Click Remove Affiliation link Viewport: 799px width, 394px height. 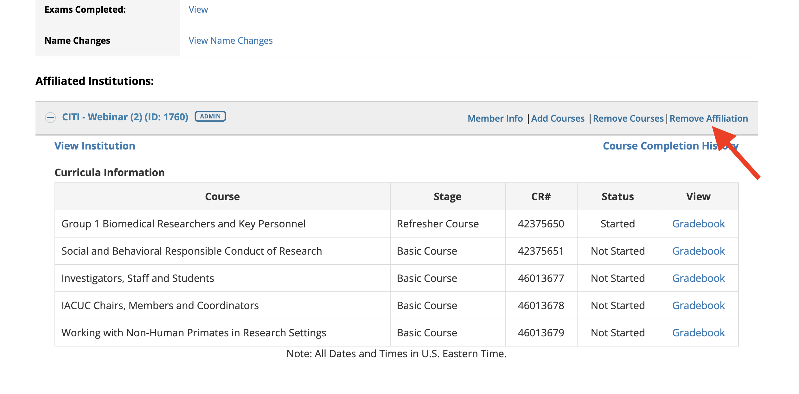click(709, 118)
